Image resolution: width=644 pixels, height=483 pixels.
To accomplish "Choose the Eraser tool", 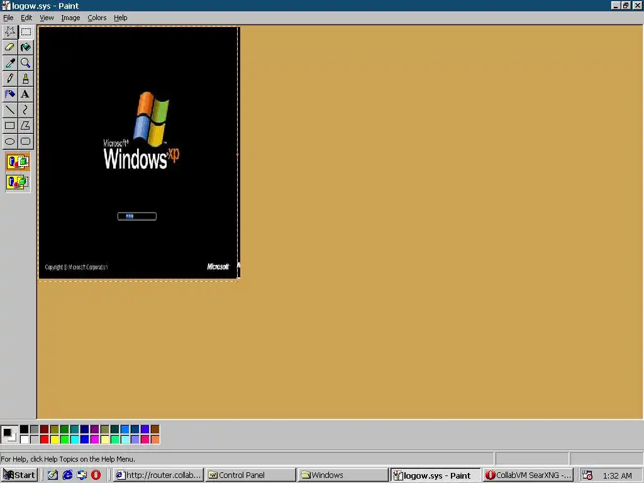I will pyautogui.click(x=10, y=47).
